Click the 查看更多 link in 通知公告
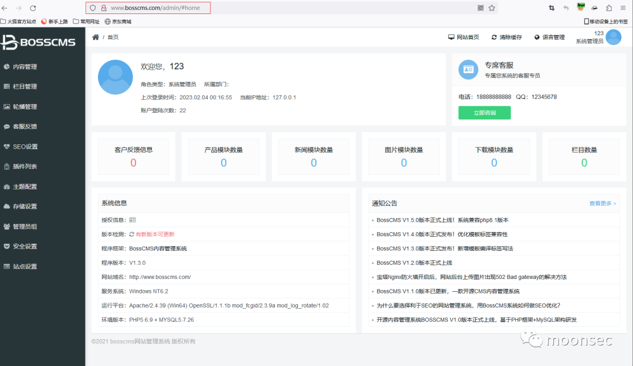The height and width of the screenshot is (366, 633). 603,203
